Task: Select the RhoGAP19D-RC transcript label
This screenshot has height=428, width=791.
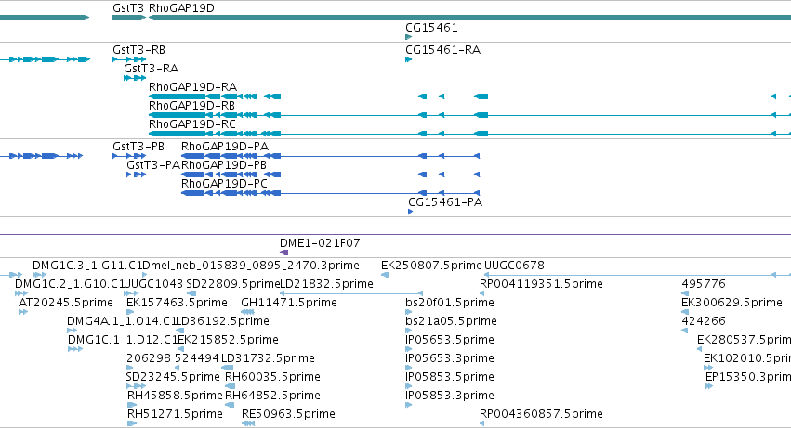Action: (192, 124)
